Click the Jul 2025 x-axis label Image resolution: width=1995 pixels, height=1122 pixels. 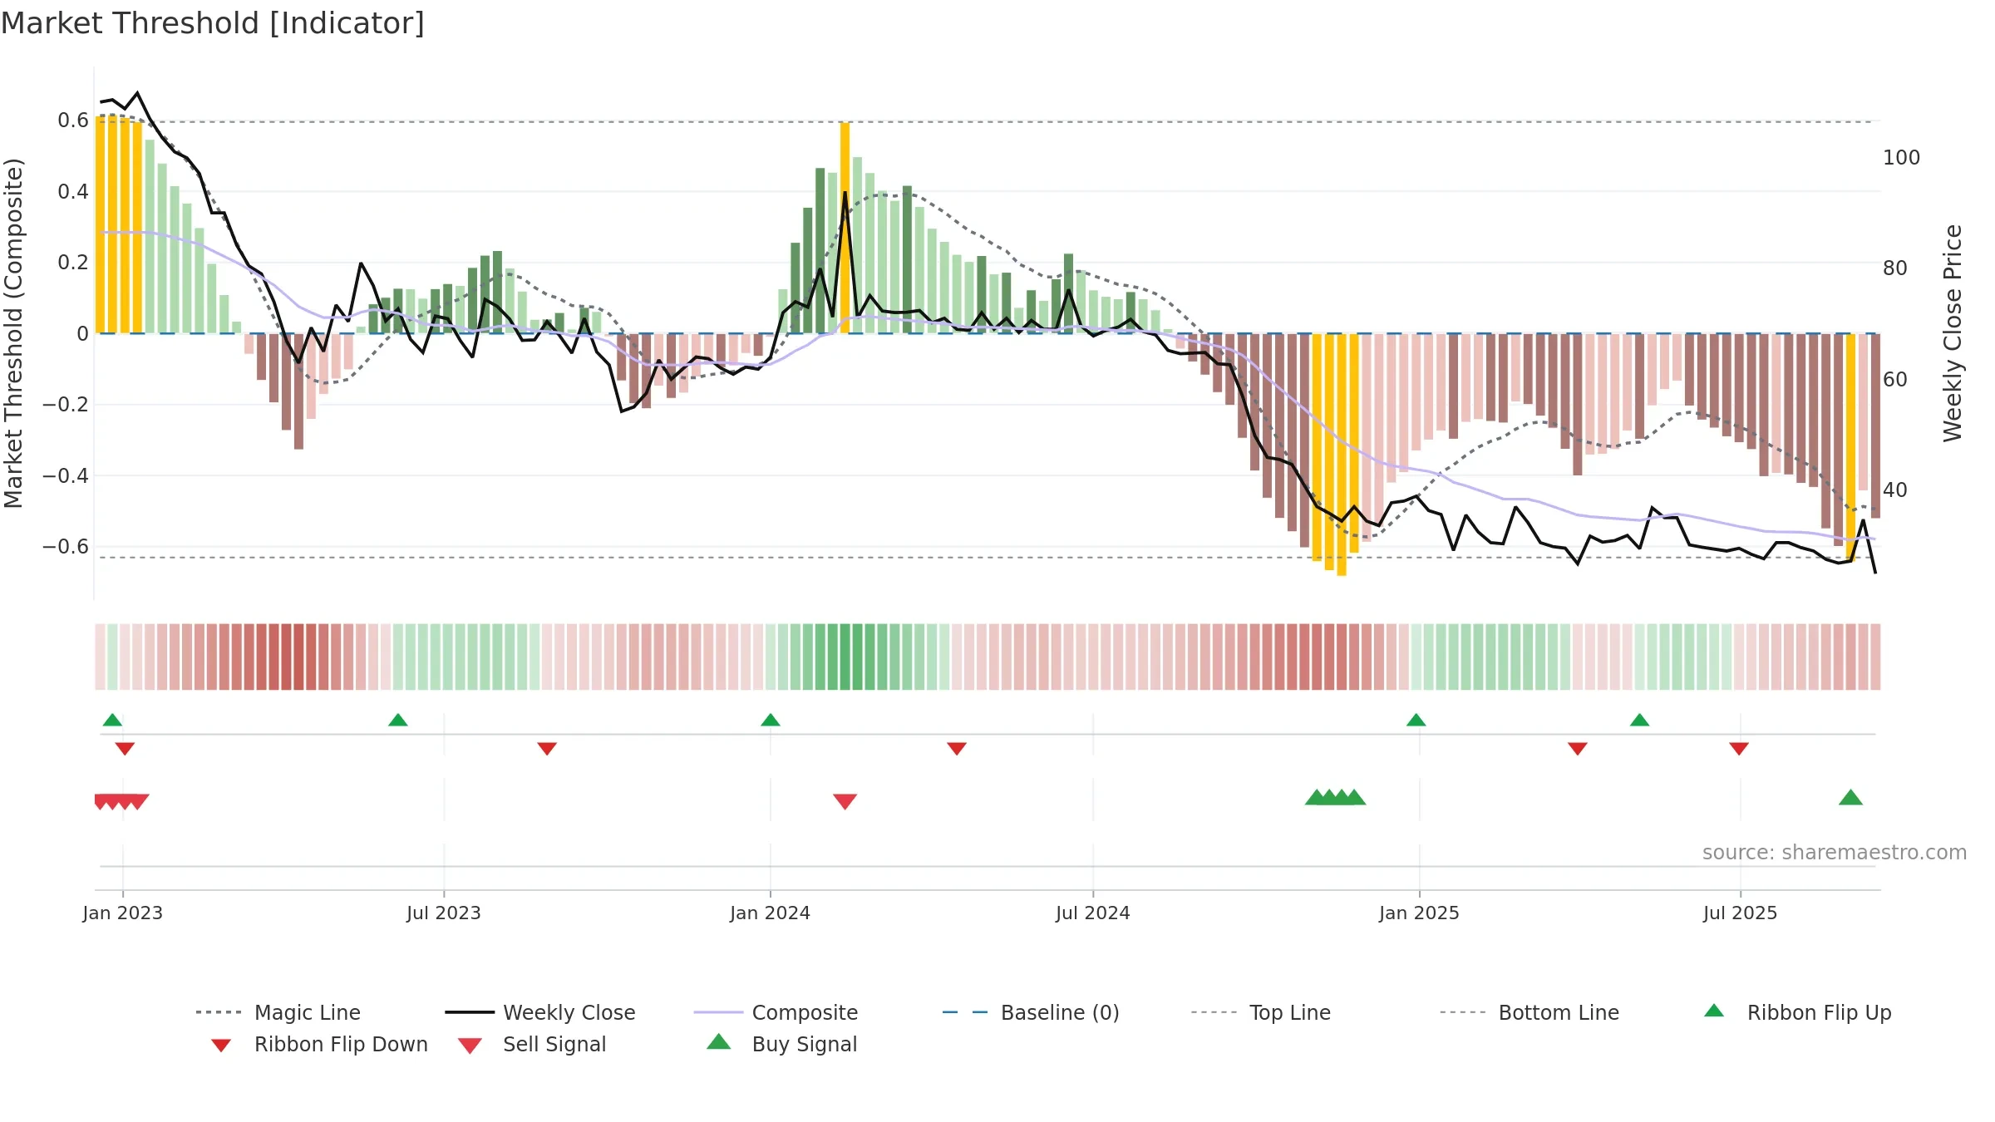pos(1740,913)
